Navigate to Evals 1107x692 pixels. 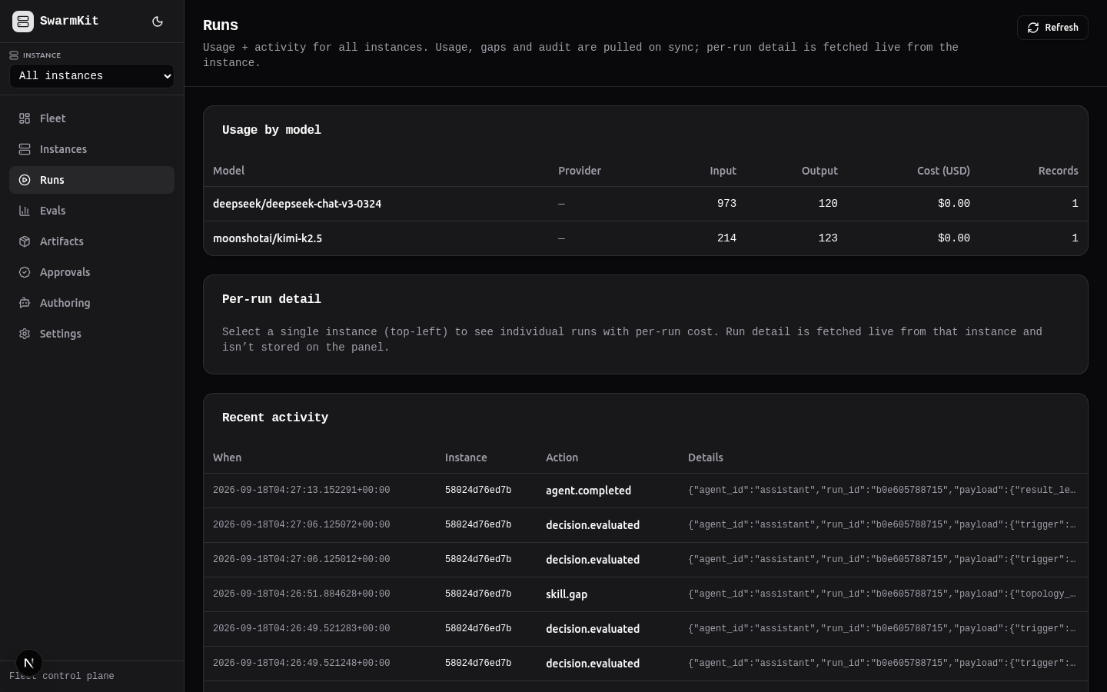pos(91,211)
